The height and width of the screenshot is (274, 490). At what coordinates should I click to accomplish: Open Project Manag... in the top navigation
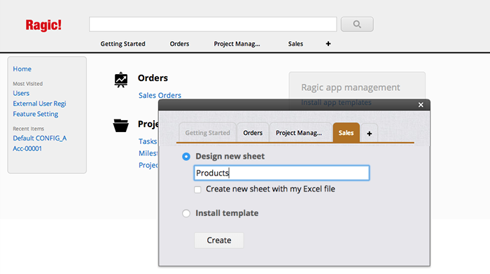pyautogui.click(x=237, y=44)
